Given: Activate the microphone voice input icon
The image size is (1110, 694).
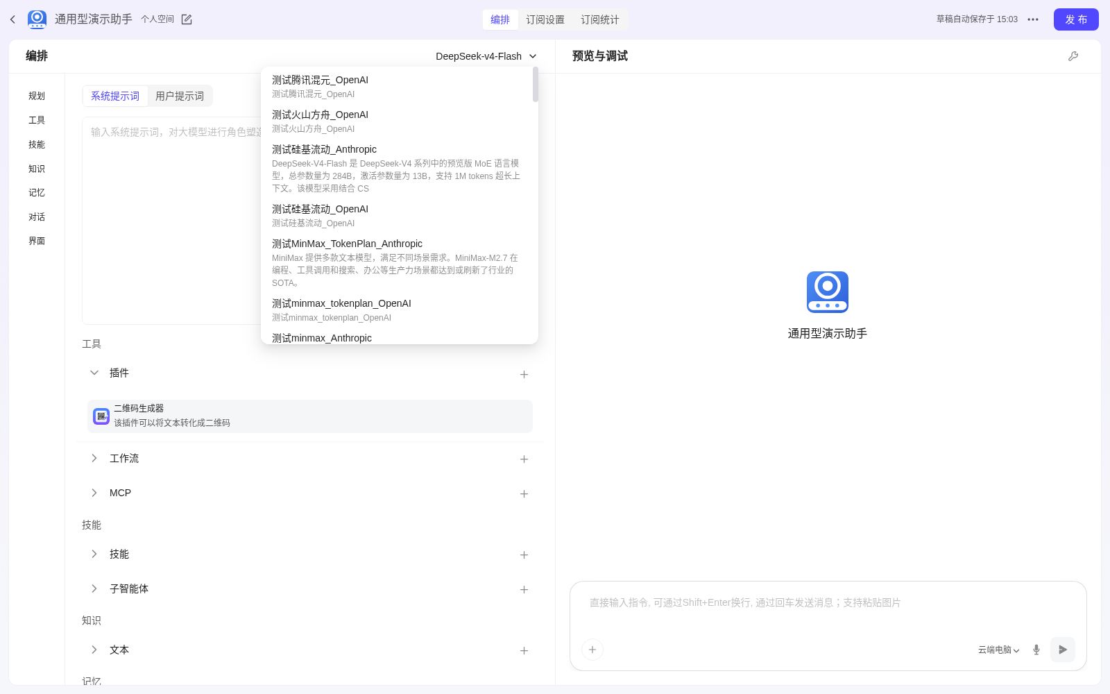Looking at the screenshot, I should point(1036,650).
